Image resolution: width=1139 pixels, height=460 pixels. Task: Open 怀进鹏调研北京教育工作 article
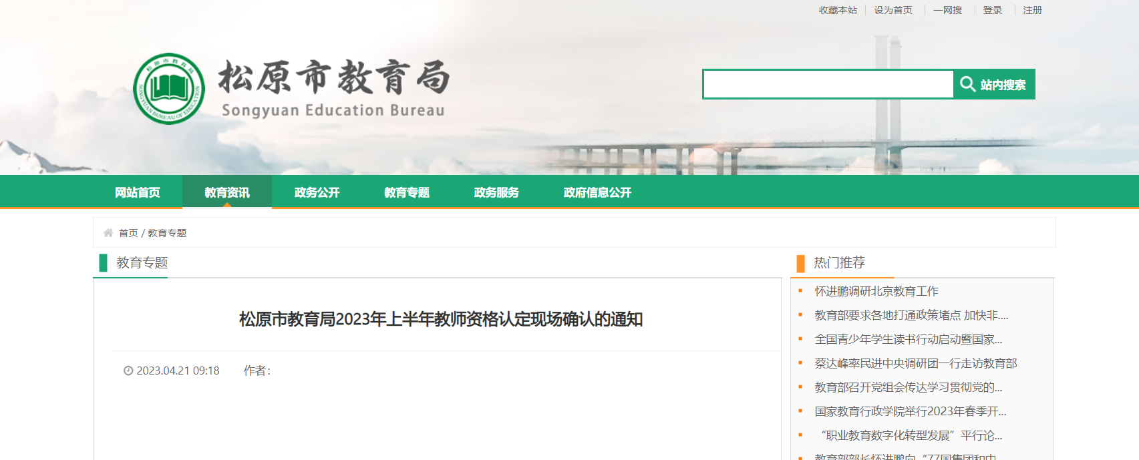pos(876,291)
